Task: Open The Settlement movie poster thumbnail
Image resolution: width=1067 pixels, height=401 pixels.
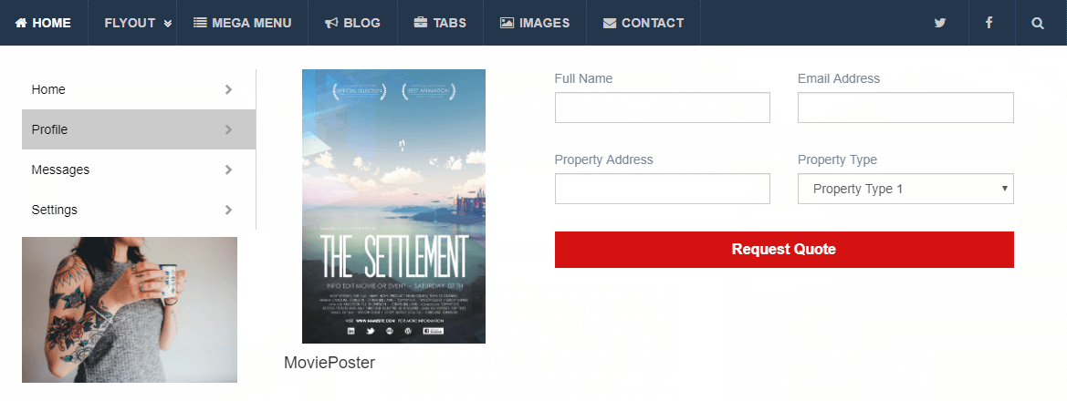Action: [393, 206]
